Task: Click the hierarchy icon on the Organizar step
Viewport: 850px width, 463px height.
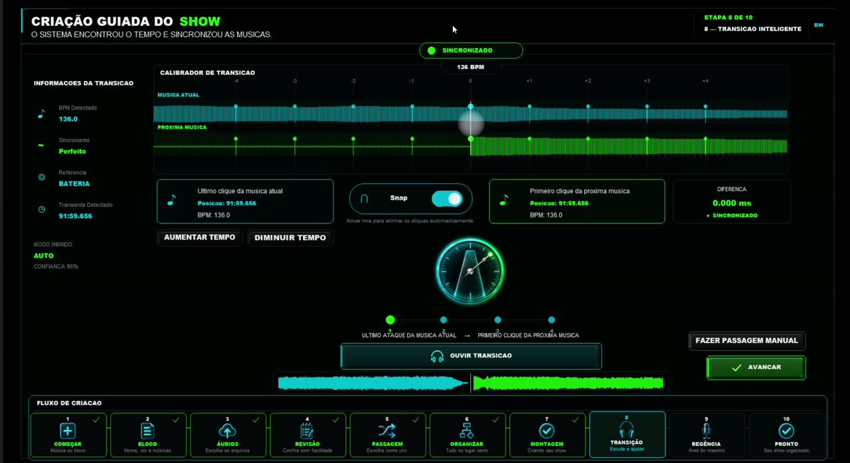Action: pos(467,431)
